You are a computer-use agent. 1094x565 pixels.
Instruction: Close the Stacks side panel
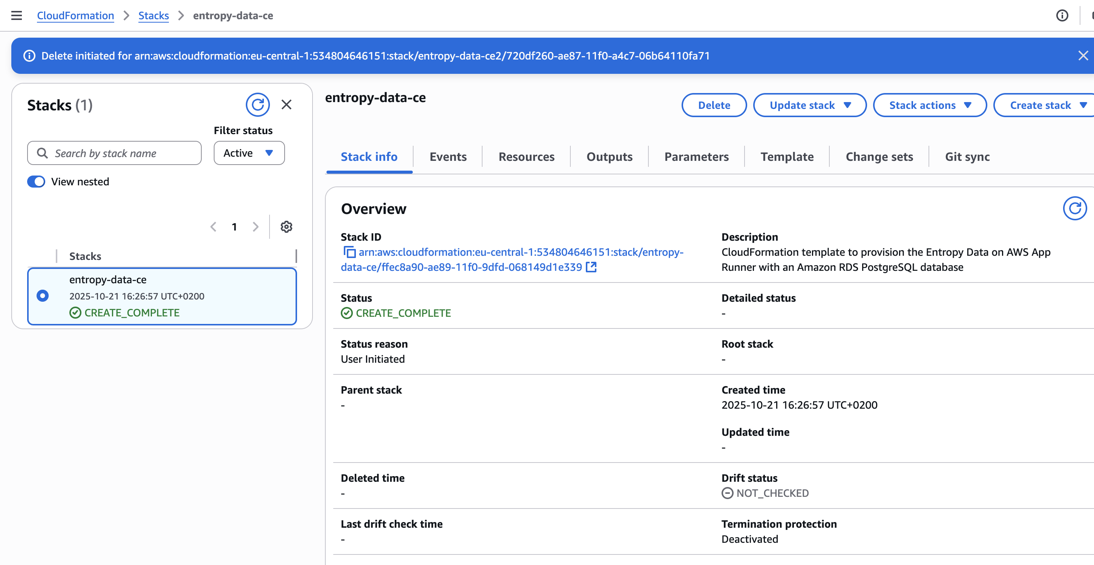287,104
